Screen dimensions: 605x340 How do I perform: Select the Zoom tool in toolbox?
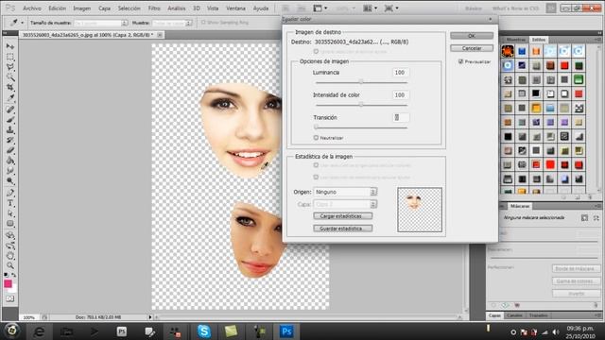(10, 265)
